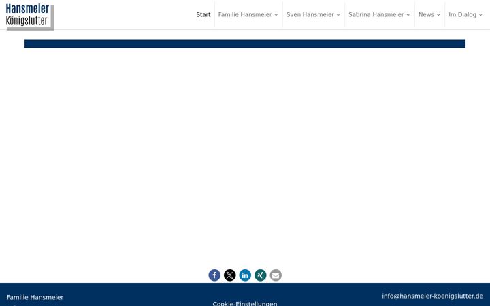The width and height of the screenshot is (490, 306).
Task: Expand chevron next to Im Dialog
Action: (x=480, y=15)
